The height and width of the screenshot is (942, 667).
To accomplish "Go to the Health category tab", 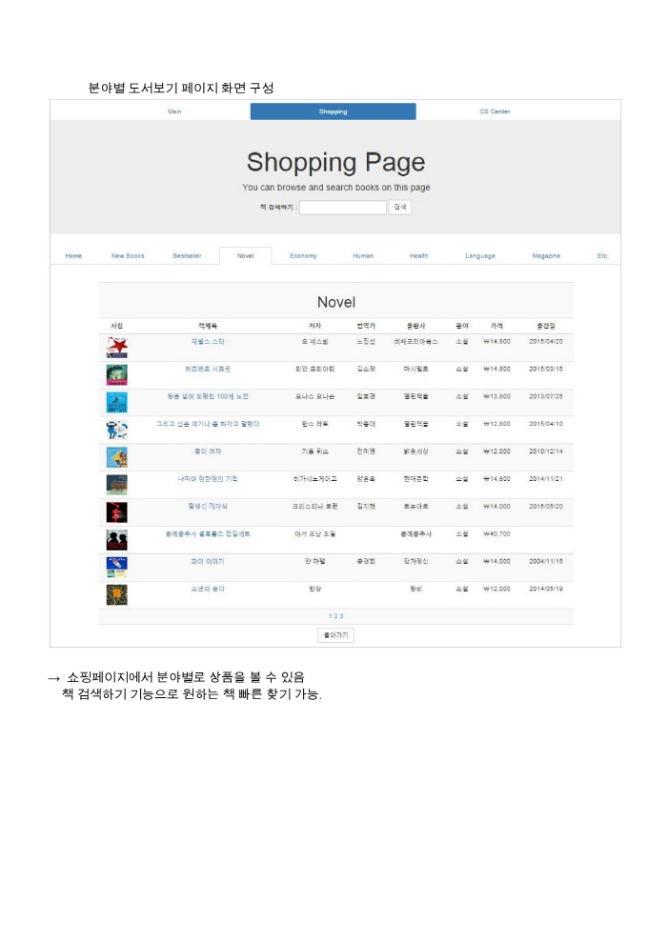I will pyautogui.click(x=419, y=256).
